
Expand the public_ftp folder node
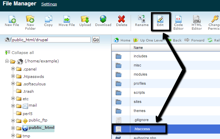coord(13,120)
